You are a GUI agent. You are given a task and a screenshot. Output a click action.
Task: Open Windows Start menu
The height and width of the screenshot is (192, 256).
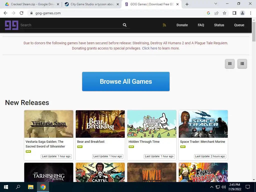point(6,187)
